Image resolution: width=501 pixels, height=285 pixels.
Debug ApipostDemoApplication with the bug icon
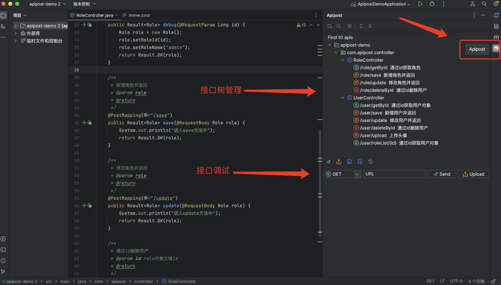432,4
